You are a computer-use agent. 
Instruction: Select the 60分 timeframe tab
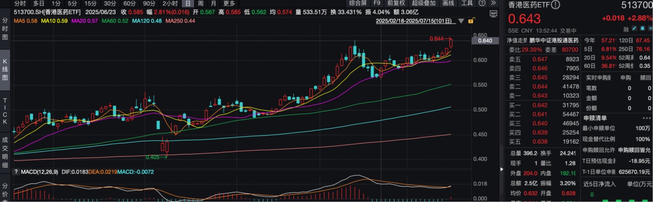(129, 3)
